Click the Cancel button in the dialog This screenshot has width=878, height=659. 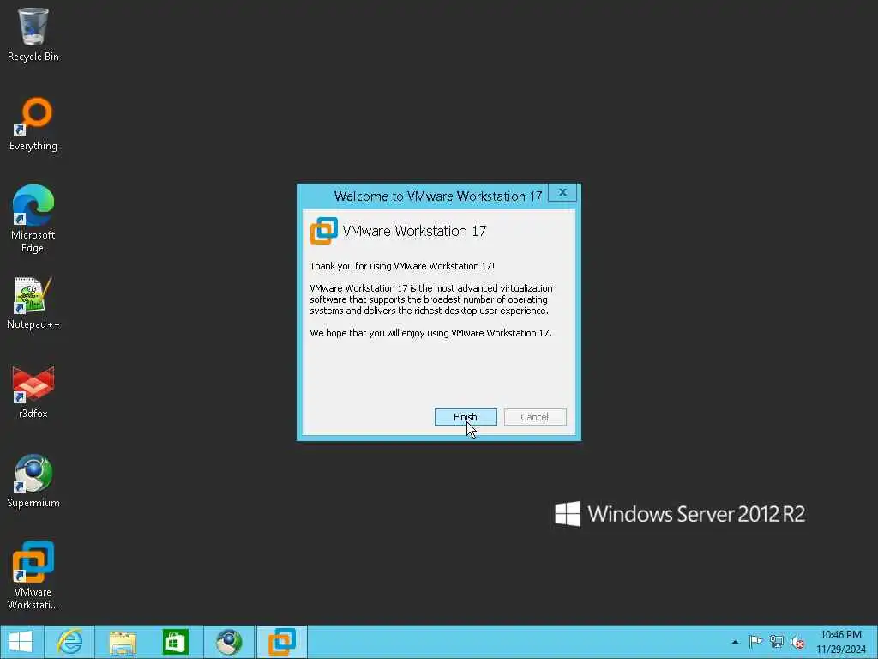click(x=535, y=417)
